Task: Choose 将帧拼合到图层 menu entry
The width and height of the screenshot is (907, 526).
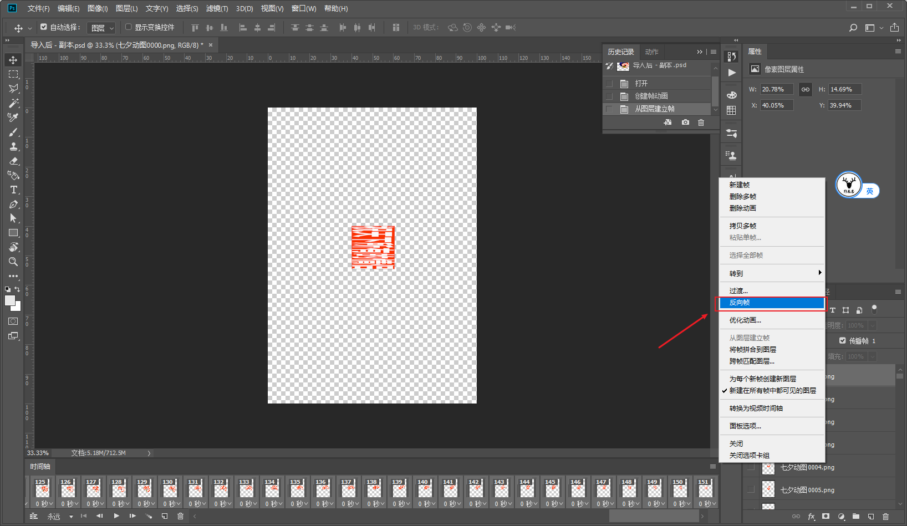Action: tap(772, 350)
